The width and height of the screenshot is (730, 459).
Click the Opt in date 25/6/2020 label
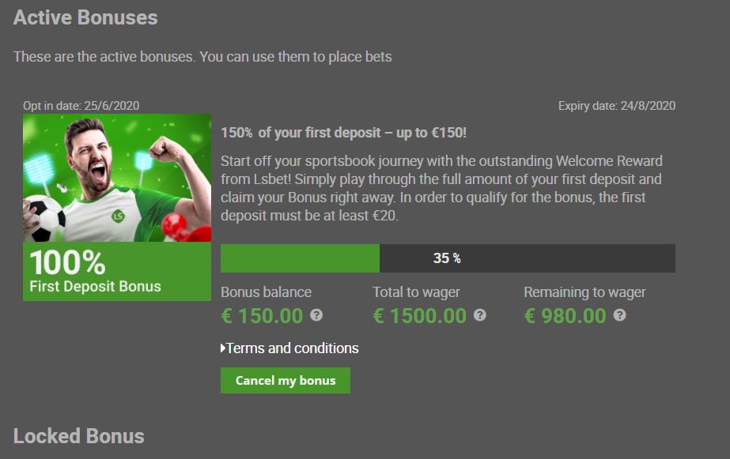(81, 106)
